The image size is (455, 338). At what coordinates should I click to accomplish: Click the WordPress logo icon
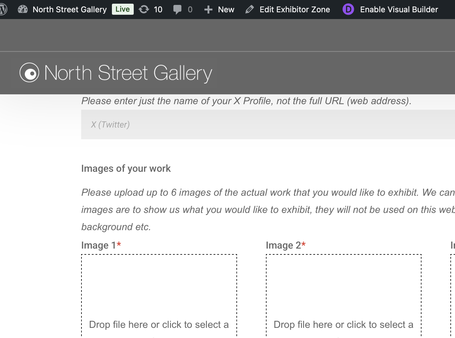point(3,10)
